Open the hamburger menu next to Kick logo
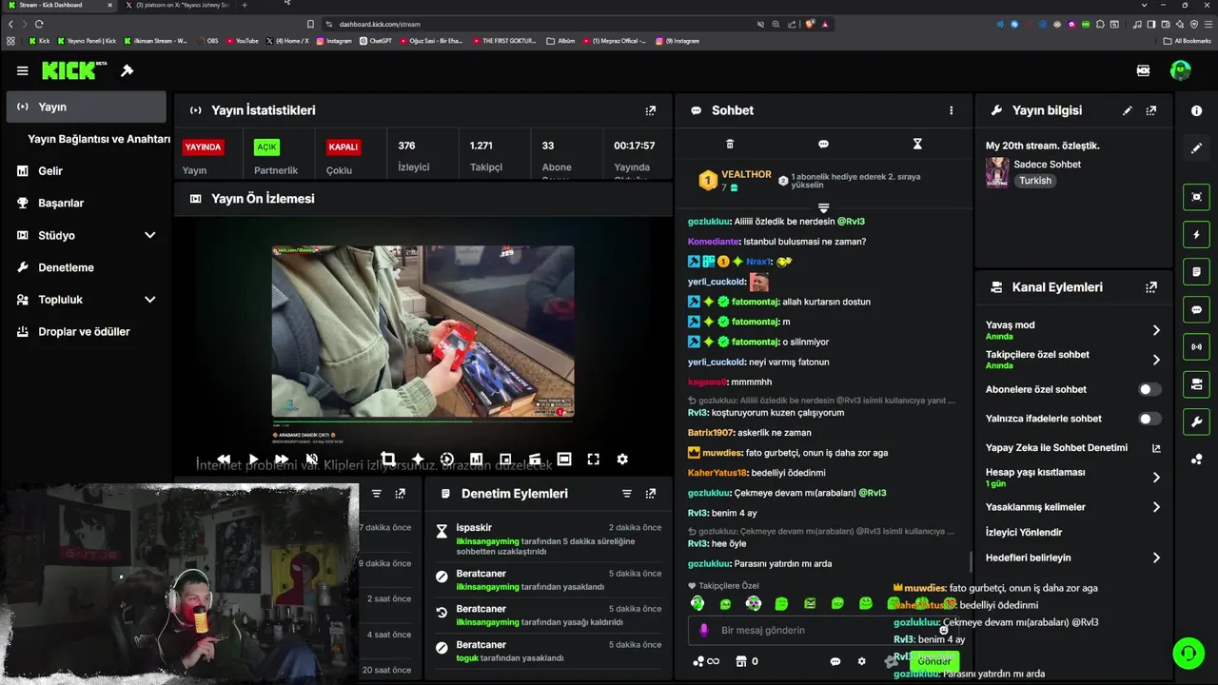Viewport: 1218px width, 685px height. pyautogui.click(x=22, y=70)
